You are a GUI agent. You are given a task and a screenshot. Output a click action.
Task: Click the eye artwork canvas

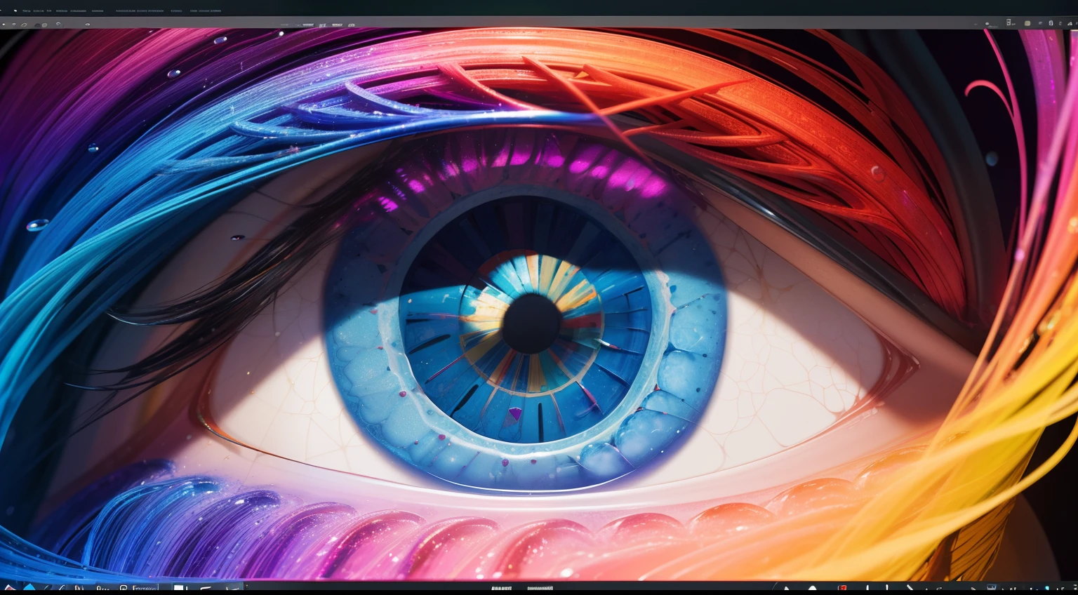coord(539,305)
